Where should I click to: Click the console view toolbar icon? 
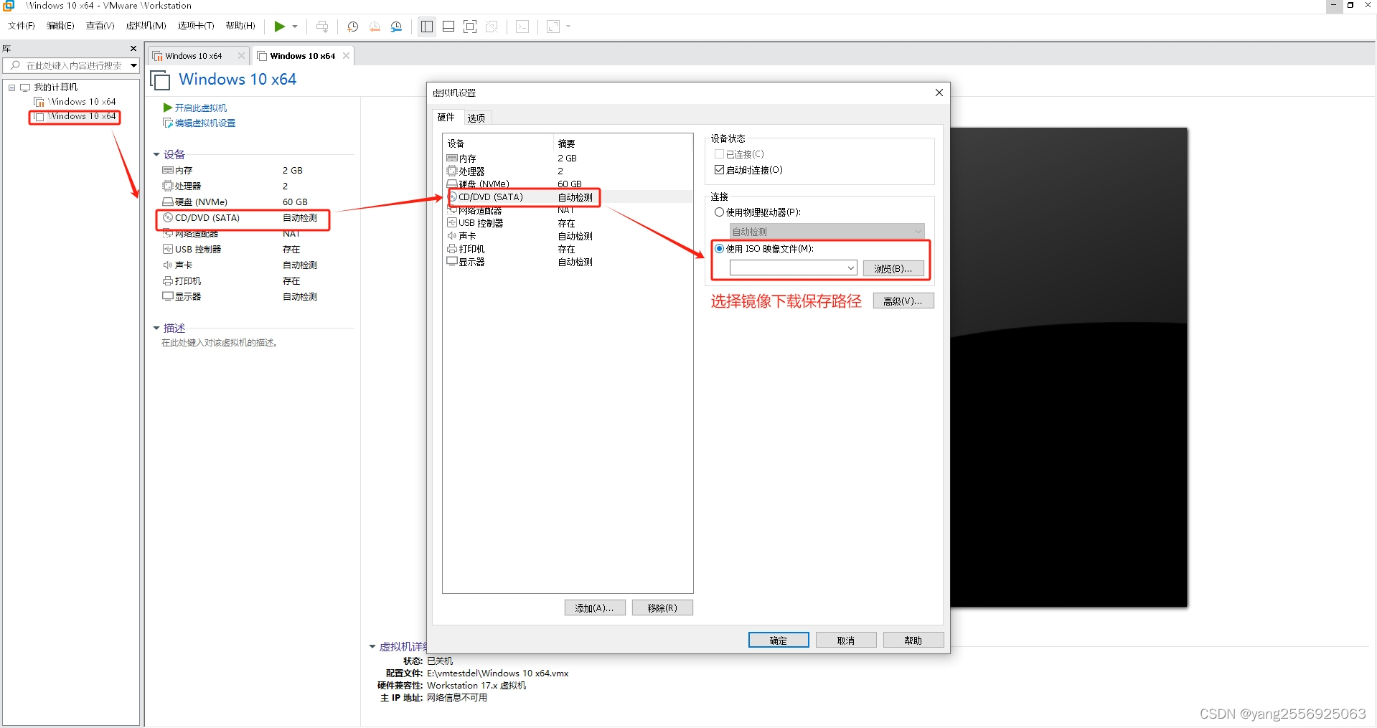coord(522,27)
